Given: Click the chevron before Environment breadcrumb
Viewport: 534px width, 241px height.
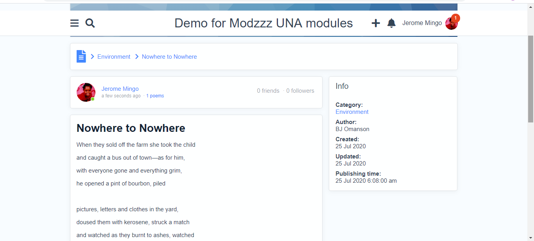Looking at the screenshot, I should point(93,57).
